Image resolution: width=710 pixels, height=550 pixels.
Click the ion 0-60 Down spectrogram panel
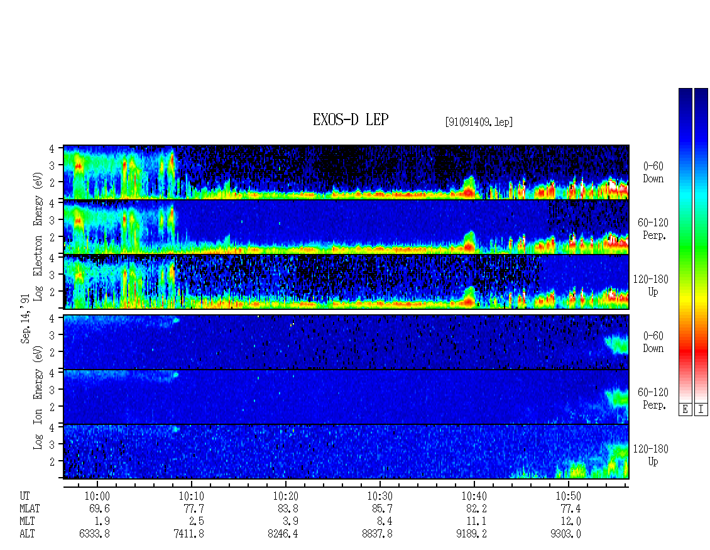point(346,342)
